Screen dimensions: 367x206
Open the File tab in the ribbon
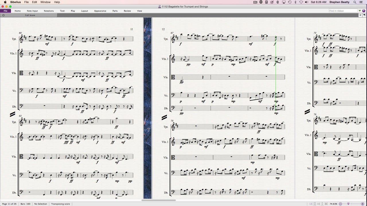pos(5,11)
